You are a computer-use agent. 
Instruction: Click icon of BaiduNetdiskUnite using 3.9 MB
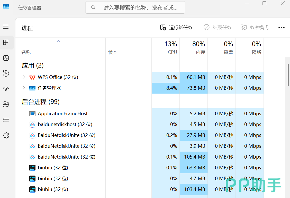(32, 146)
